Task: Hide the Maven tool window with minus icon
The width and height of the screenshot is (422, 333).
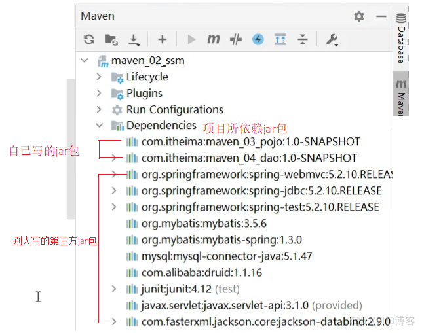Action: (x=381, y=16)
